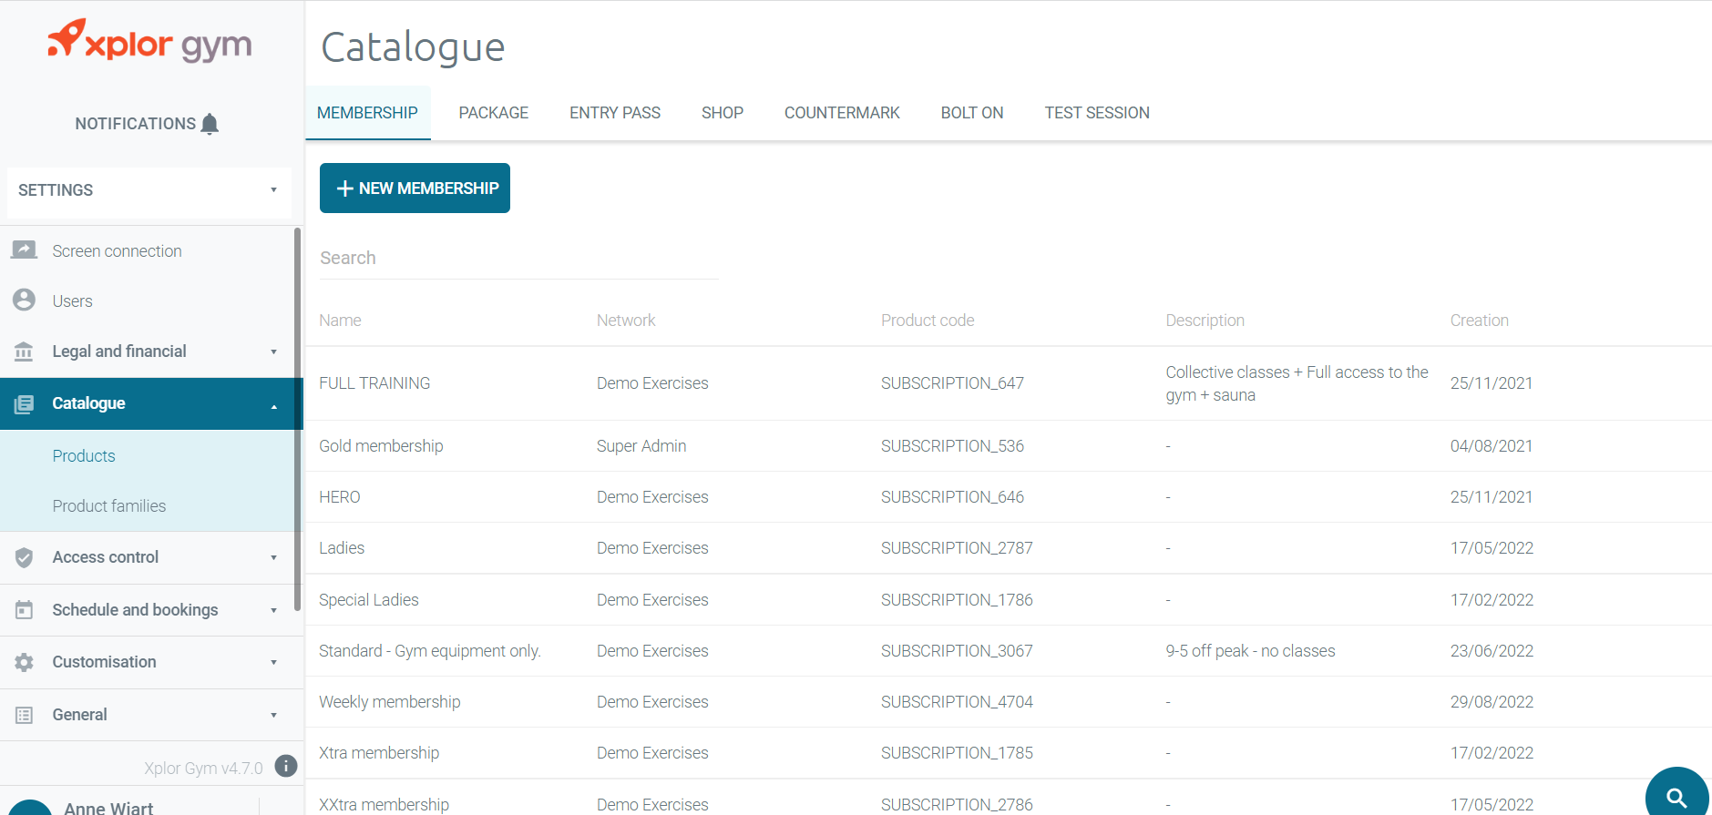The width and height of the screenshot is (1712, 815).
Task: Open the Special Ladies membership
Action: click(1009, 600)
